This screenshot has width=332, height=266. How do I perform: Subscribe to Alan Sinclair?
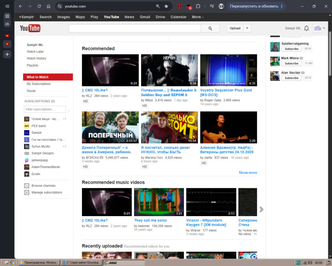click(x=291, y=78)
